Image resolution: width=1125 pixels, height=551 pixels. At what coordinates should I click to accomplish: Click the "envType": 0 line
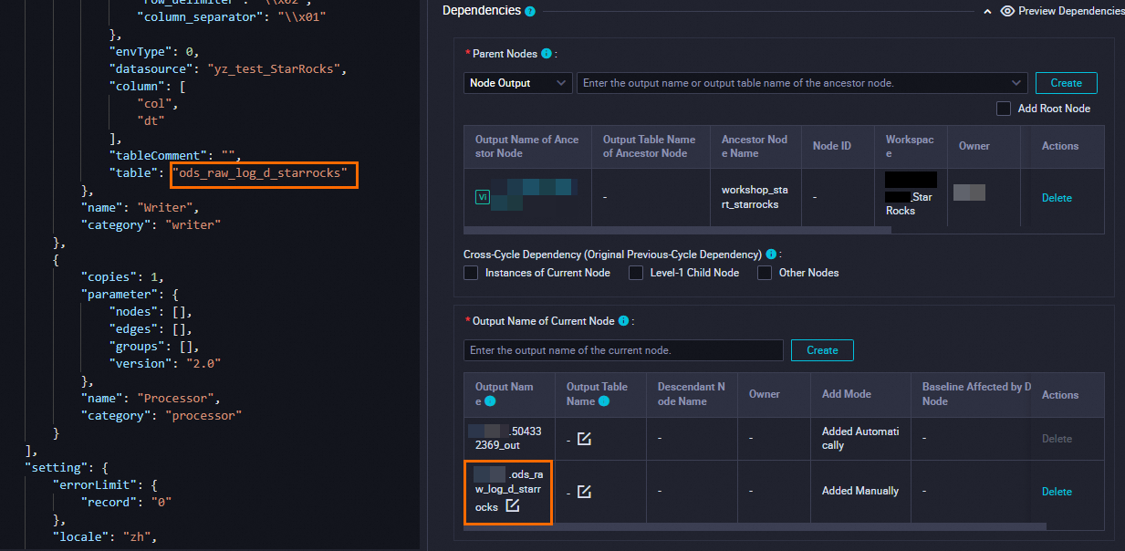[x=154, y=52]
